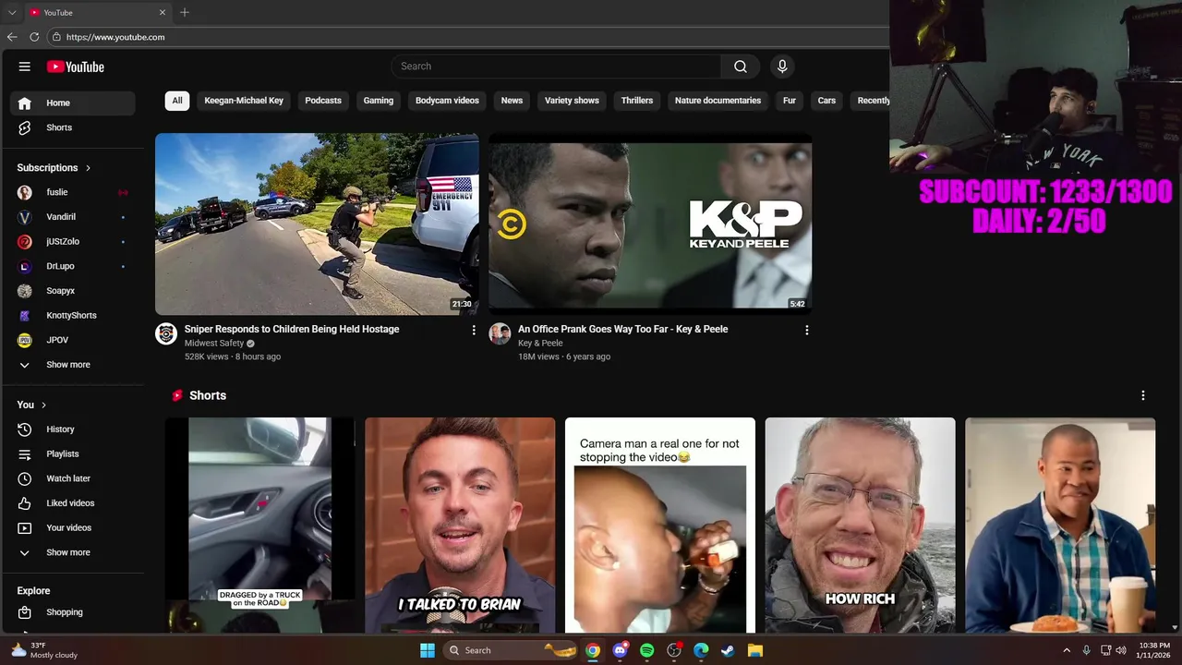Play Sniper Responds video thumbnail
The image size is (1182, 665).
[x=317, y=224]
